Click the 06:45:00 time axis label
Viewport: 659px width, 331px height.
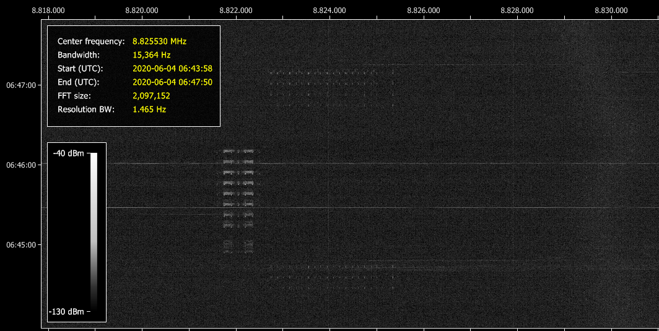pyautogui.click(x=21, y=245)
